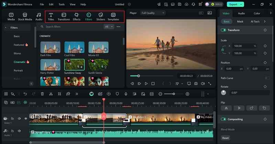Open the Audio library
Image resolution: width=275 pixels, height=144 pixels.
click(39, 17)
